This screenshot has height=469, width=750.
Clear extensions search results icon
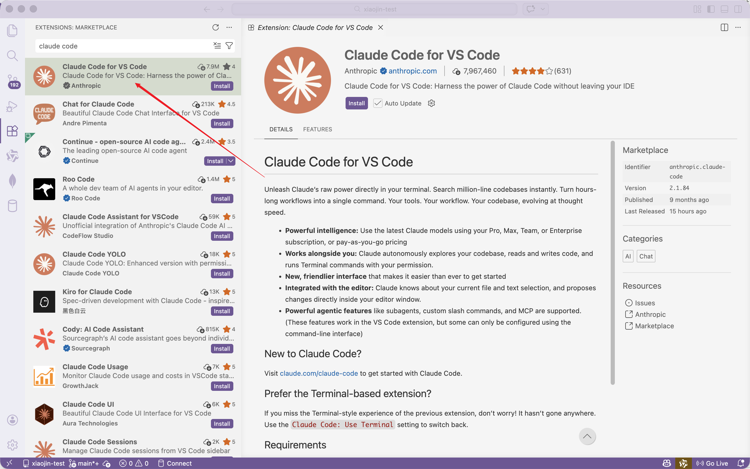tap(217, 46)
